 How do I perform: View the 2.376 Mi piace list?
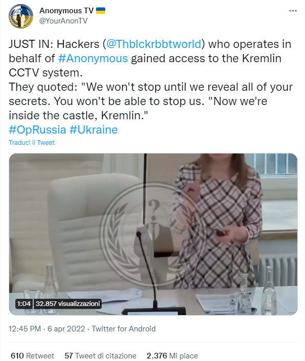coord(172,356)
